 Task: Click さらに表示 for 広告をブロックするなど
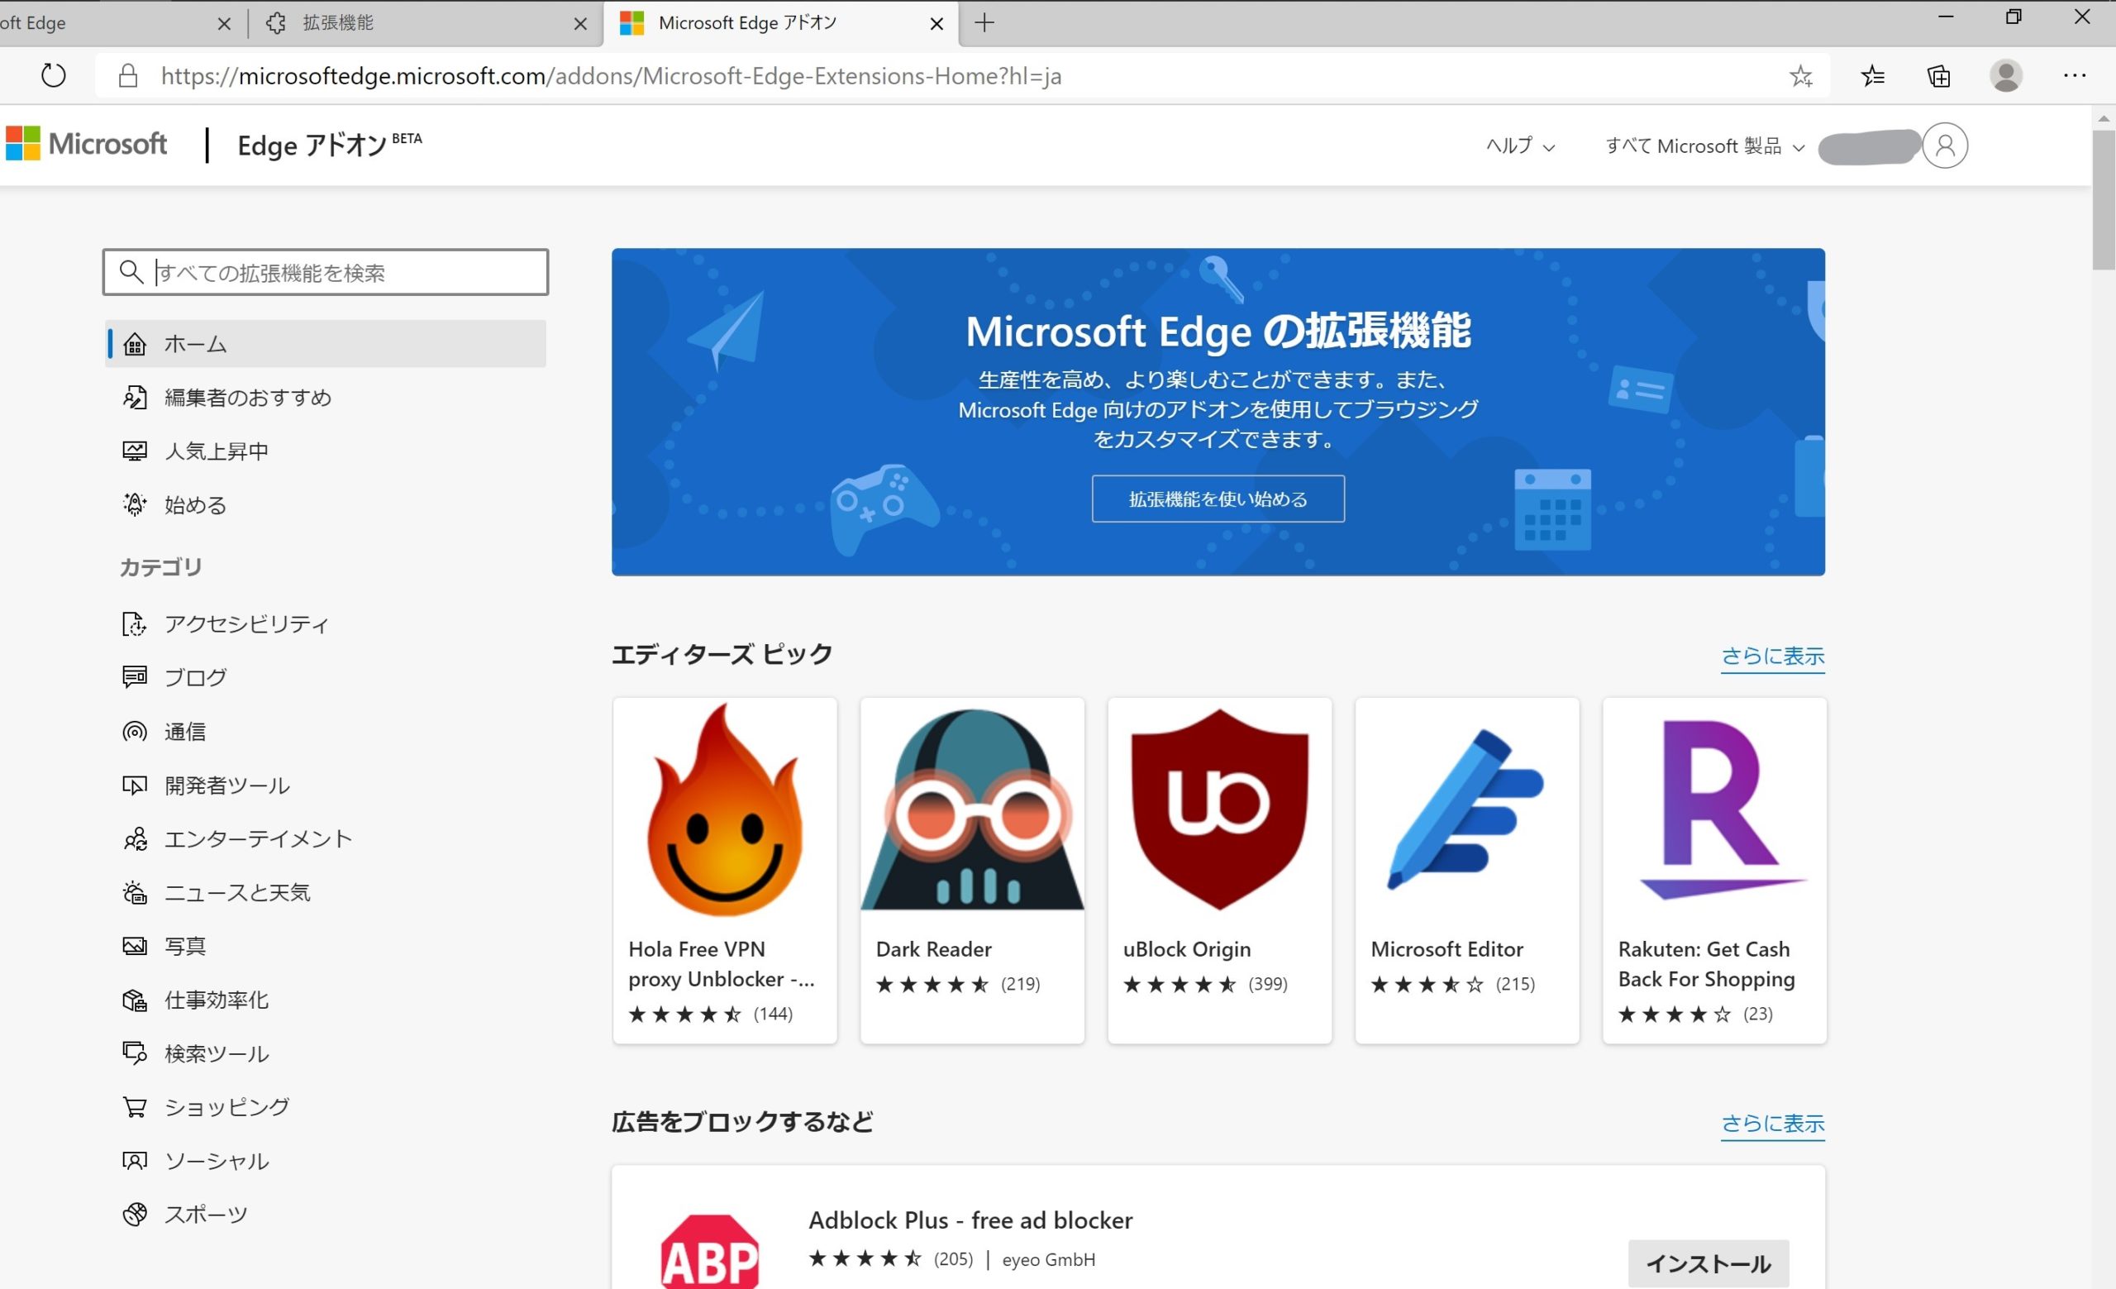click(1772, 1124)
